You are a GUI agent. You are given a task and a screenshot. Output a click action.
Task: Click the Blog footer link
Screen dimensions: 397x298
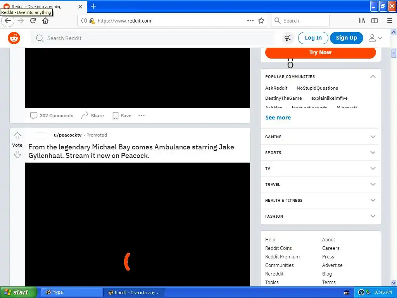click(x=327, y=274)
